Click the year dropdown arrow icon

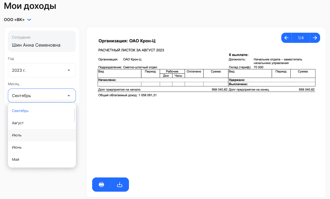click(x=69, y=70)
